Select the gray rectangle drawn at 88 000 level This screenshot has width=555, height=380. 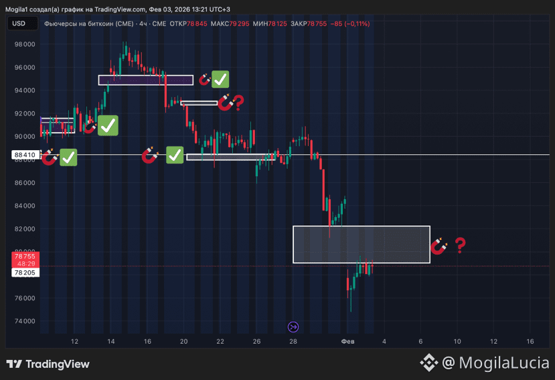pos(231,157)
